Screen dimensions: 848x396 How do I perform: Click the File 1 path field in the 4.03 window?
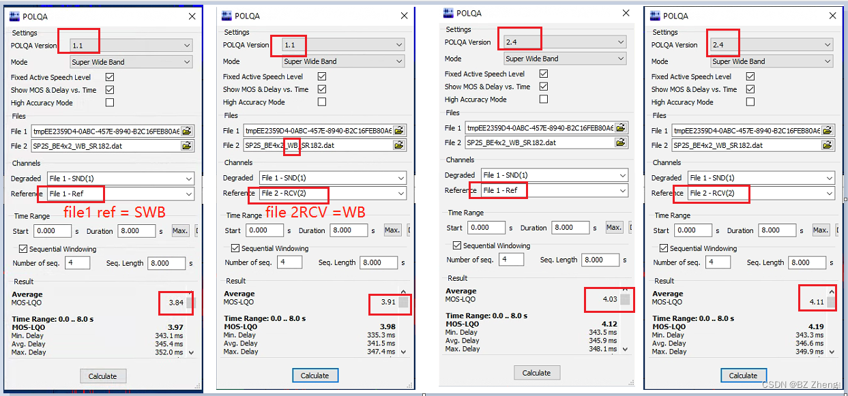(x=540, y=128)
